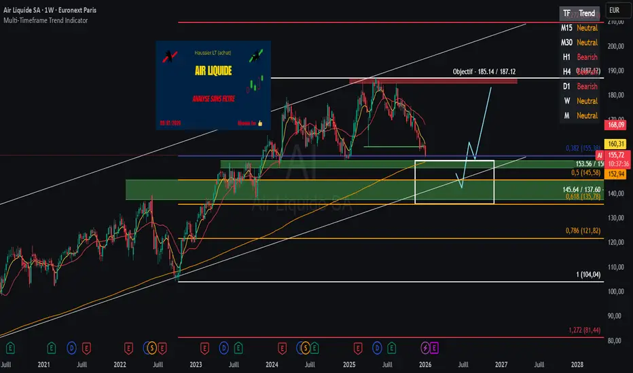This screenshot has width=633, height=373.
Task: Select the Multi-Timeframe Trend Indicator legend
Action: click(x=46, y=20)
